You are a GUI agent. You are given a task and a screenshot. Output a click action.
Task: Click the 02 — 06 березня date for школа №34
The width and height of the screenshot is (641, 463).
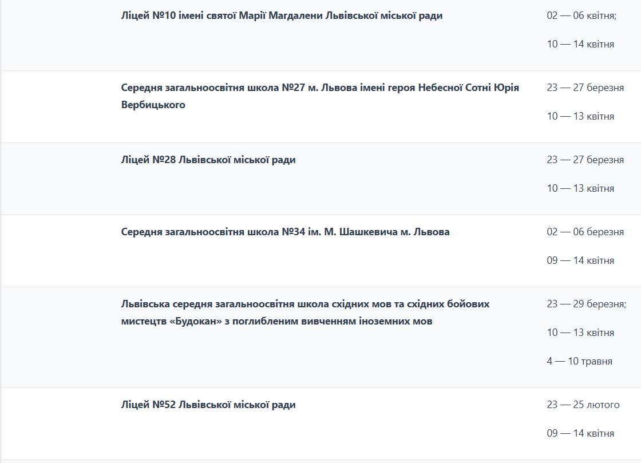coord(585,232)
